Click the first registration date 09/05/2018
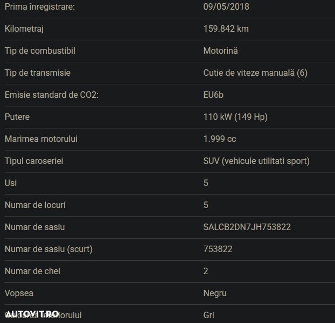This screenshot has width=335, height=323. [226, 7]
